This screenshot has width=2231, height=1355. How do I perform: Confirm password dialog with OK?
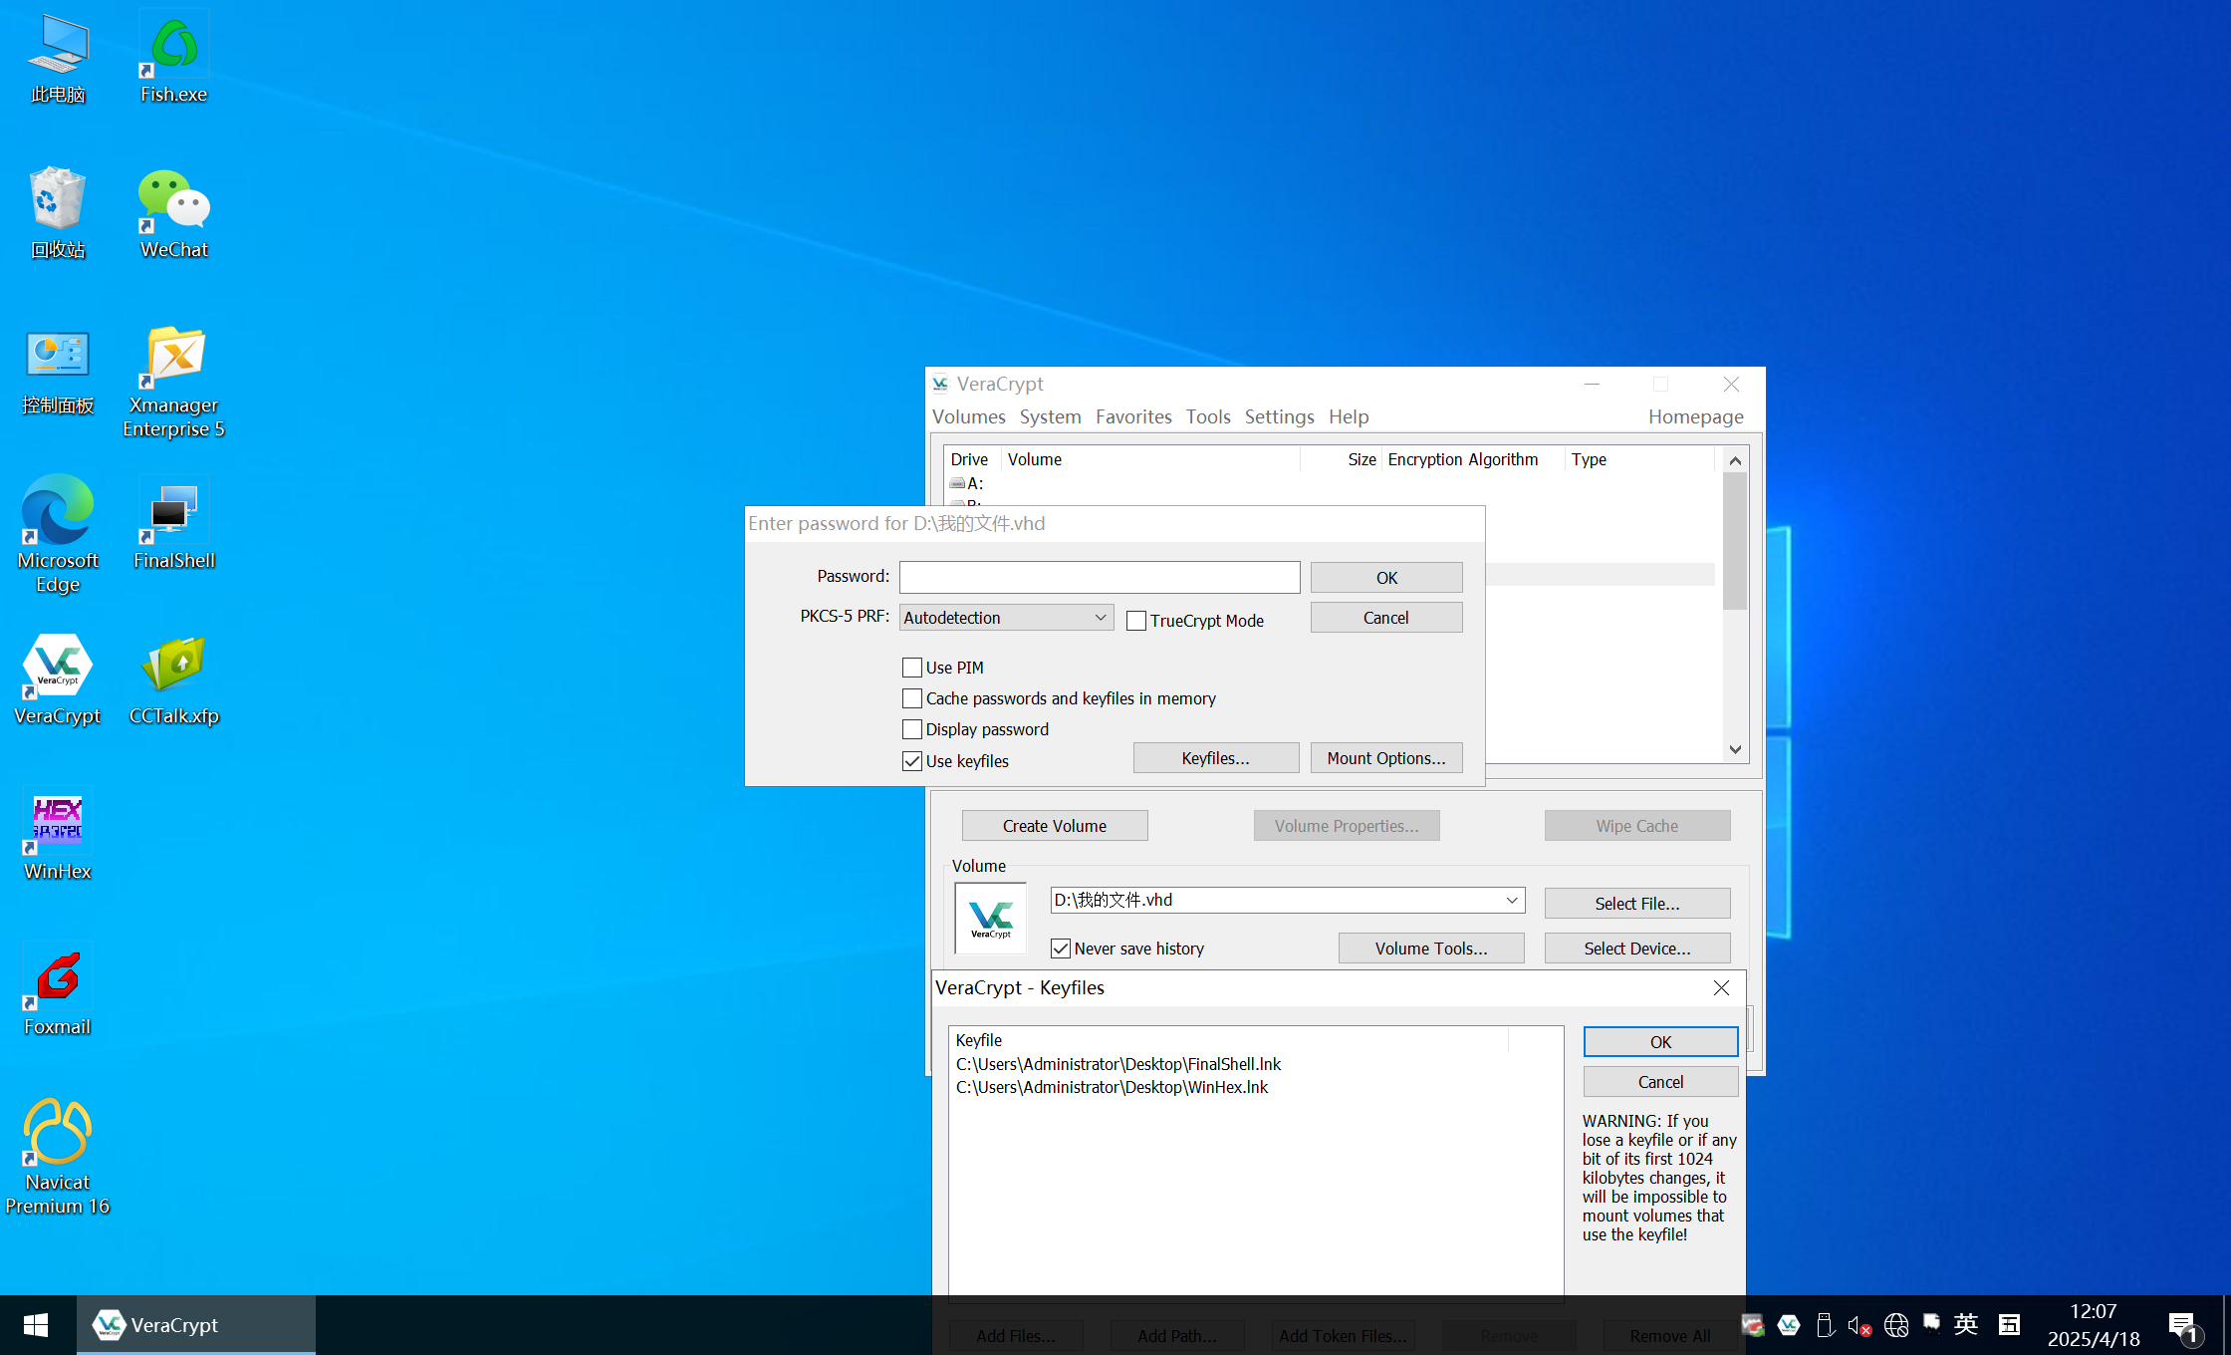tap(1386, 578)
